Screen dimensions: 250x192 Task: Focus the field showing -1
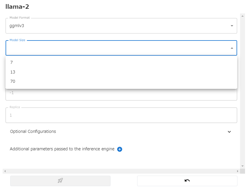(121, 94)
